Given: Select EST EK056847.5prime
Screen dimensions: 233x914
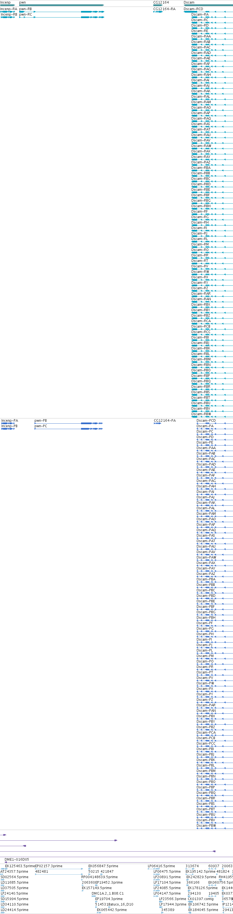Looking at the screenshot, I should click(x=103, y=866).
